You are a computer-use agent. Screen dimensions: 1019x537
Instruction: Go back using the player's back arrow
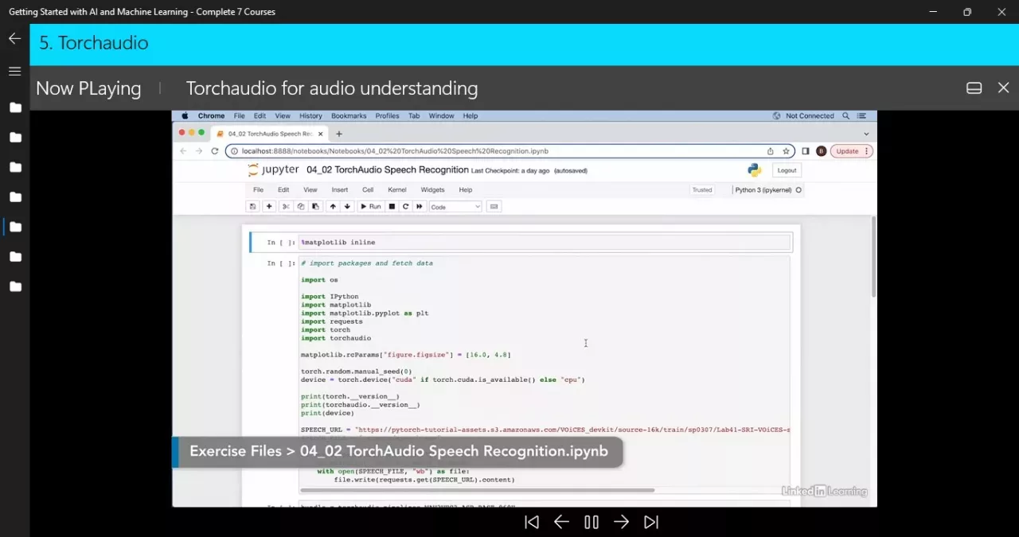click(14, 38)
